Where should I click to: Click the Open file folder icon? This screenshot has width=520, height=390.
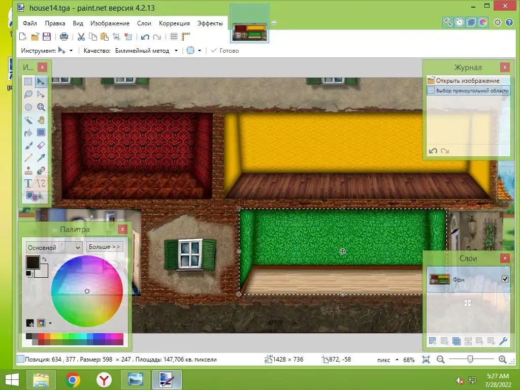coord(35,37)
